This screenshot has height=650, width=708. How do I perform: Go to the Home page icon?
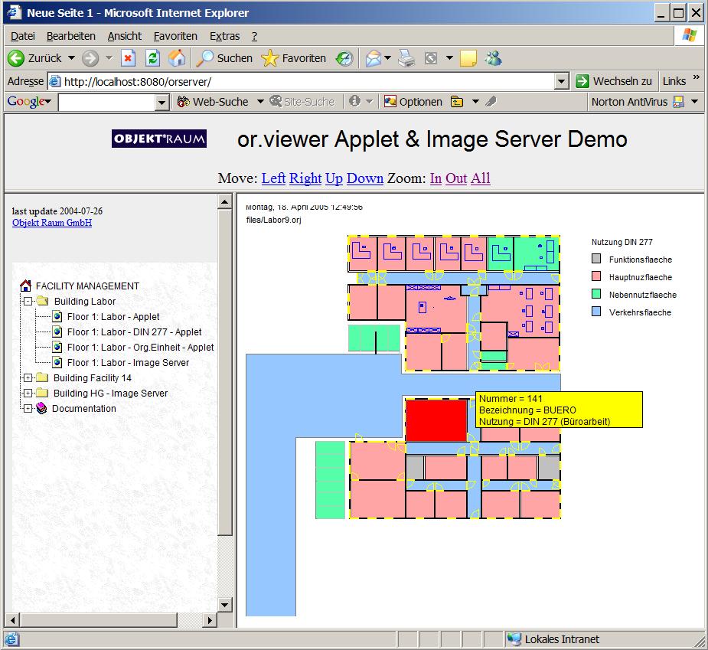coord(177,58)
